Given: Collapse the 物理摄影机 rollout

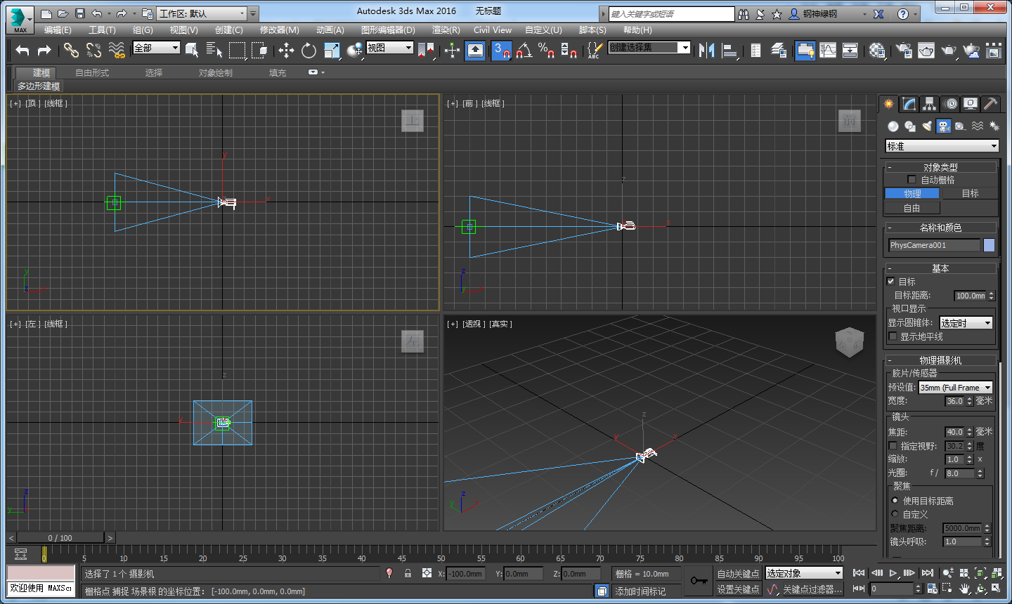Looking at the screenshot, I should pos(940,360).
